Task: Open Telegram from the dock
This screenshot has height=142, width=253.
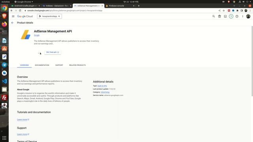Action: click(4, 65)
